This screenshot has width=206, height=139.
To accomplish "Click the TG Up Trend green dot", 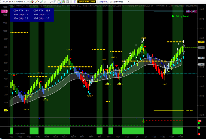I will (173, 16).
